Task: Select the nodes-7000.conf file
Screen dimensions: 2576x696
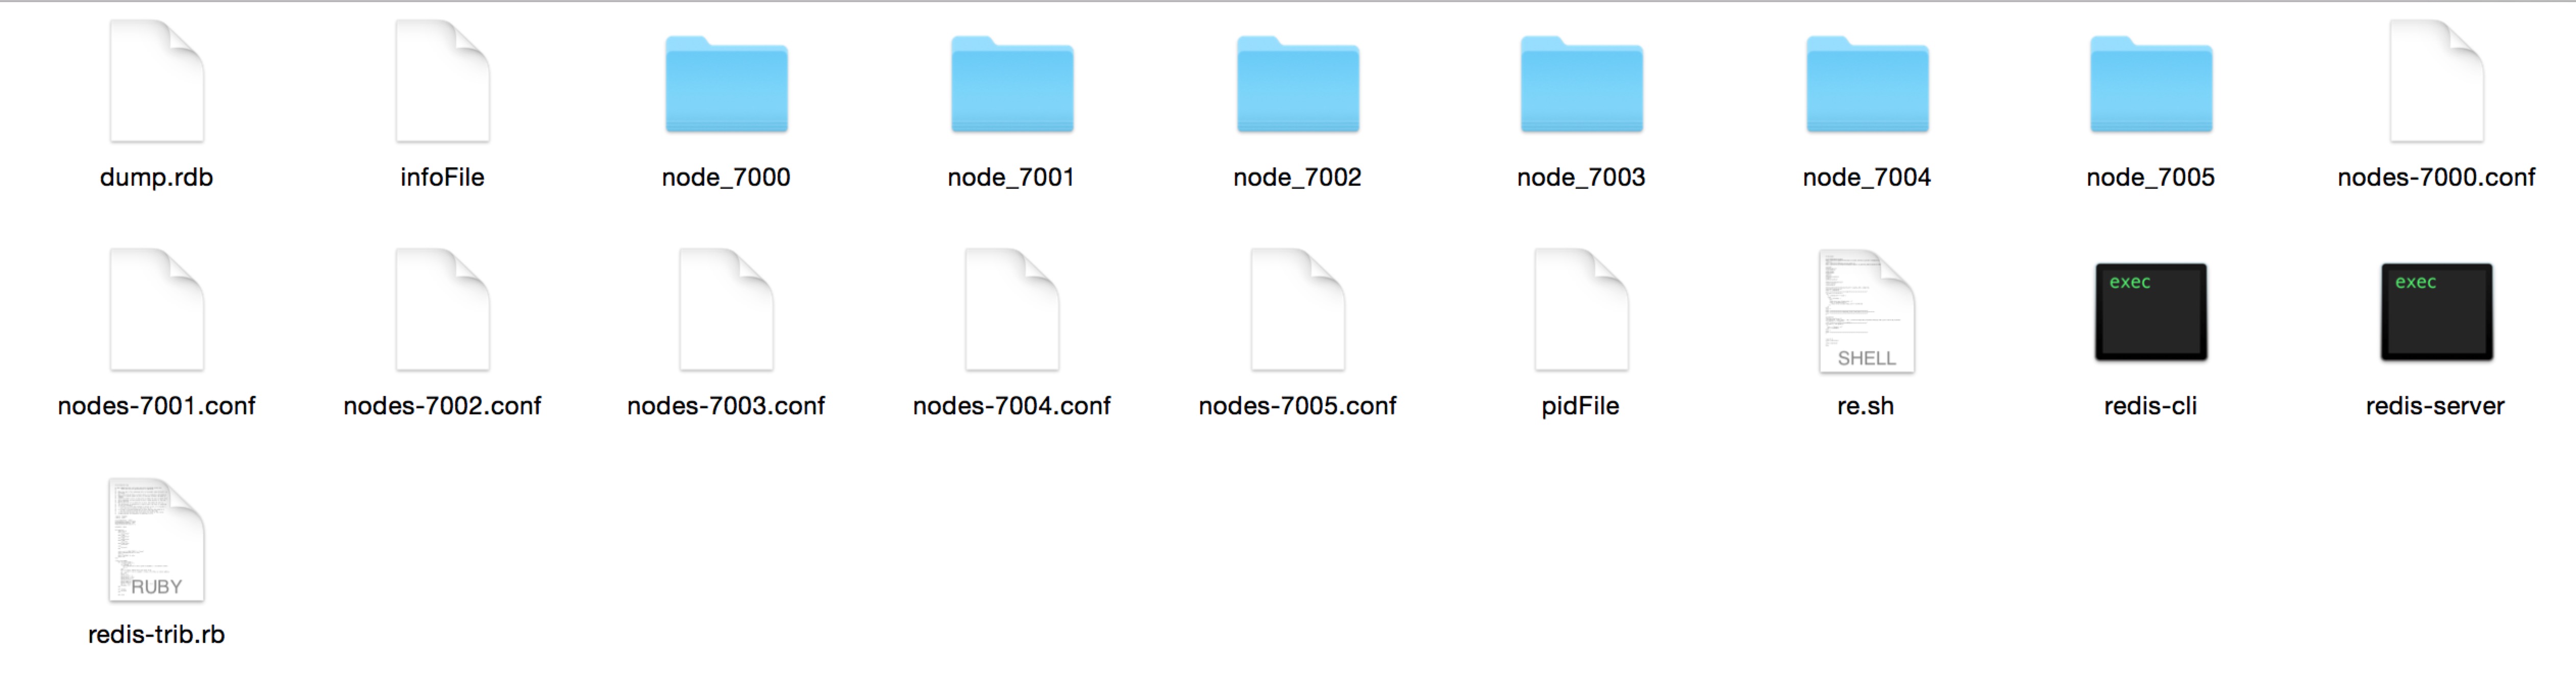Action: pos(2436,81)
